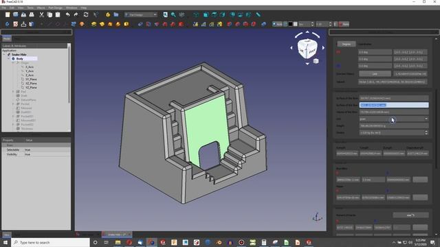Click the measure distance ruler icon
Screen dimensions: 440x247
258,14
